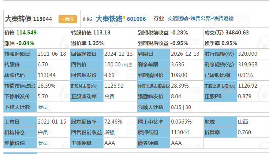This screenshot has width=269, height=154.
Task: Click 剩余年限 value 3.636
Action: (178, 65)
